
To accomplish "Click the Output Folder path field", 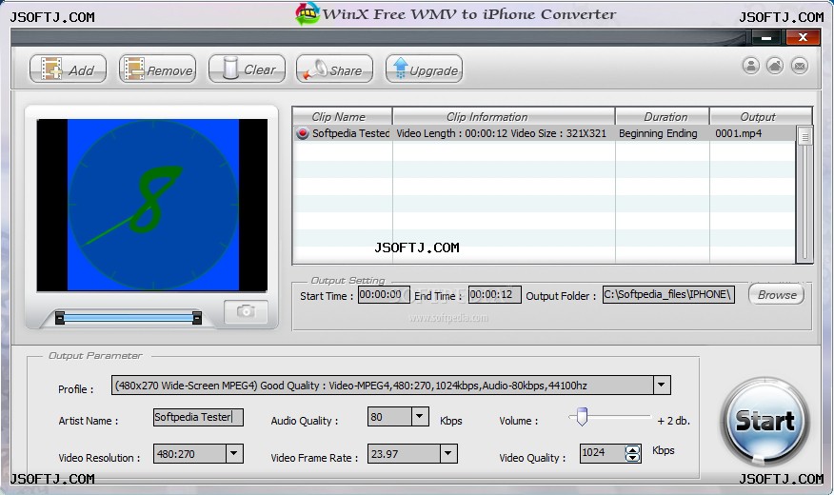I will 668,294.
